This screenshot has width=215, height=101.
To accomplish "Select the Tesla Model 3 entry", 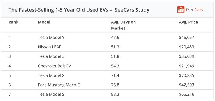I will 51,56.
